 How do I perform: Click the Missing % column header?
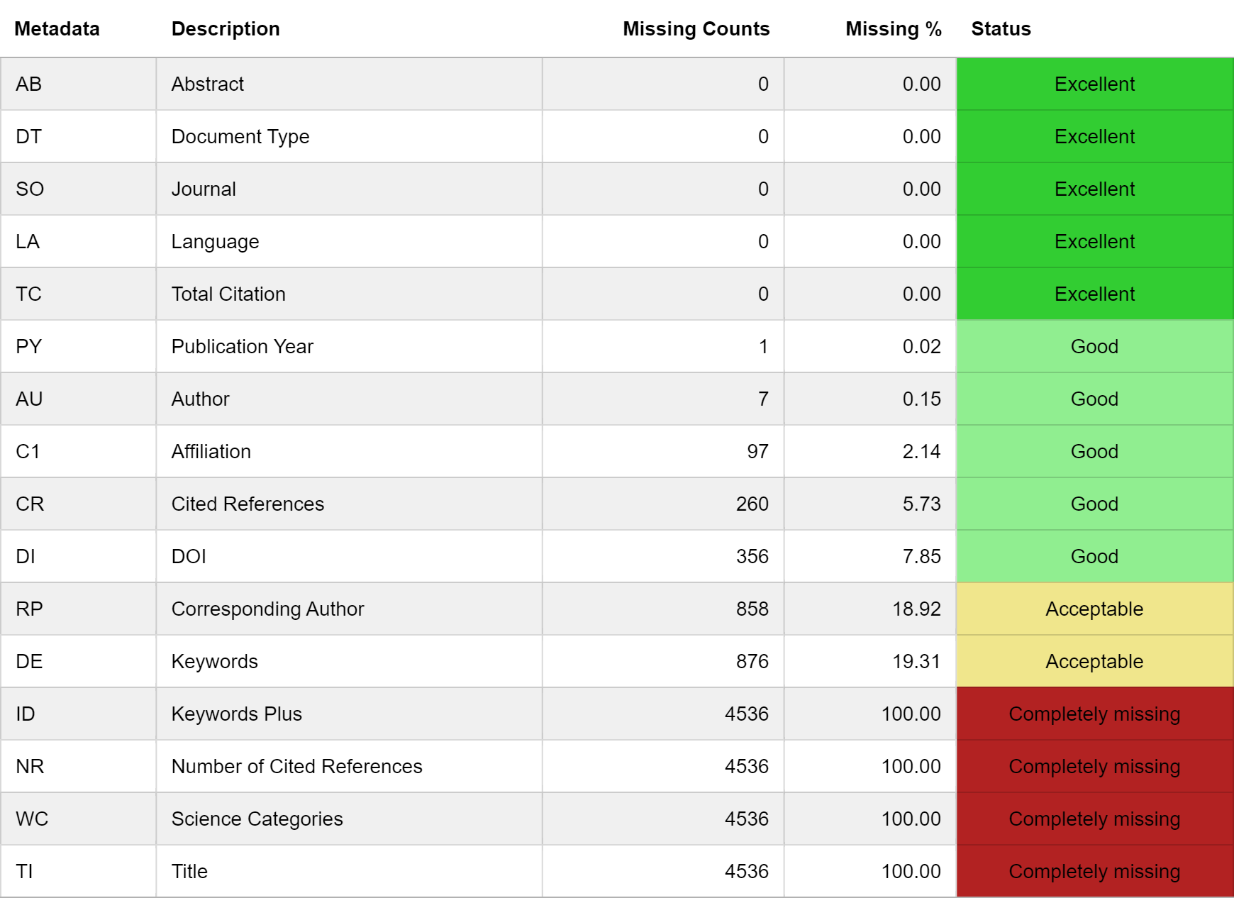(x=893, y=29)
